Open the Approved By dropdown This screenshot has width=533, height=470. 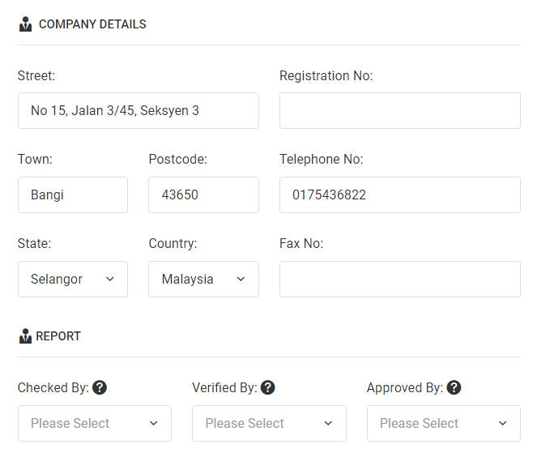click(444, 424)
